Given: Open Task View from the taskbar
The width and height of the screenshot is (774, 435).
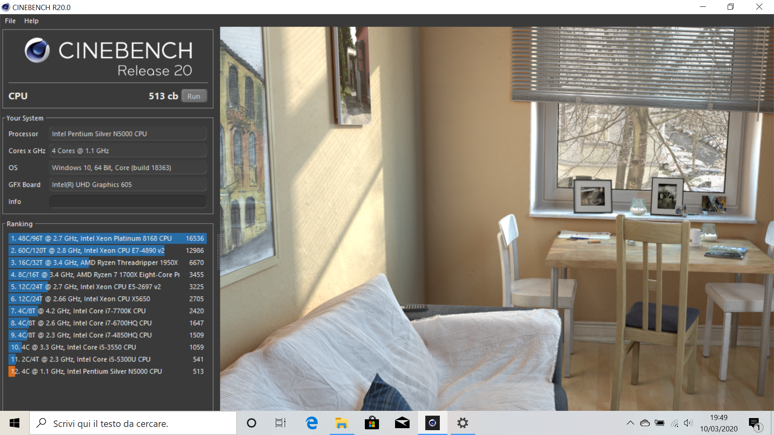Looking at the screenshot, I should 281,423.
